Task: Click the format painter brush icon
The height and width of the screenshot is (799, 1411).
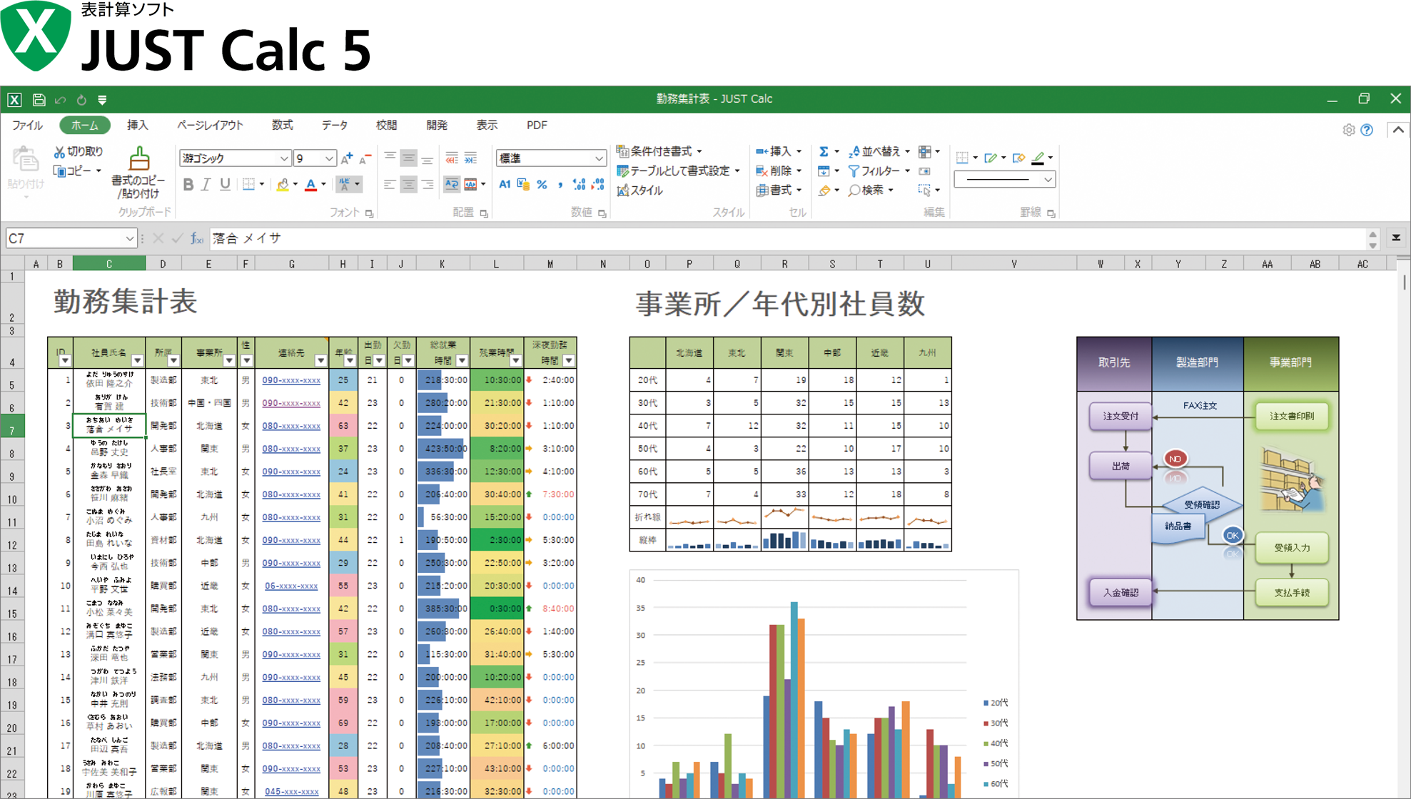Action: [139, 158]
